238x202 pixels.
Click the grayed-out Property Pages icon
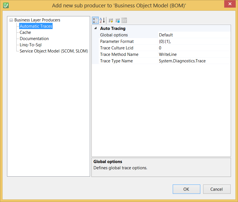coord(124,20)
